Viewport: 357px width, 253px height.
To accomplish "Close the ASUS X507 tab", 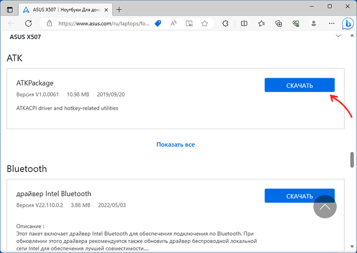I will [x=106, y=10].
